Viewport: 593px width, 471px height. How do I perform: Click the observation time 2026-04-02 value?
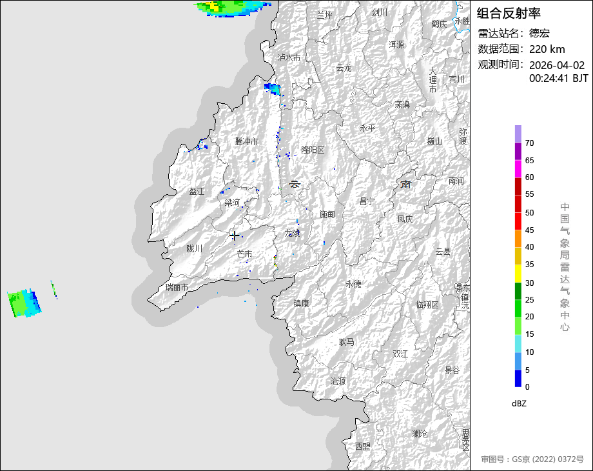click(556, 65)
